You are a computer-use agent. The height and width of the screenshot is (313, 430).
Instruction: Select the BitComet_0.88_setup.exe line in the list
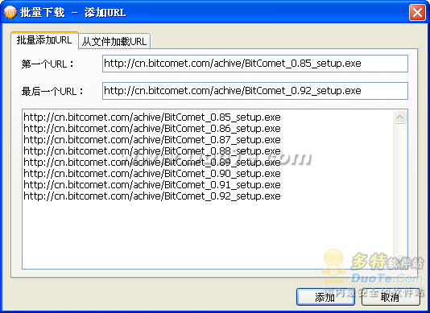tap(152, 151)
